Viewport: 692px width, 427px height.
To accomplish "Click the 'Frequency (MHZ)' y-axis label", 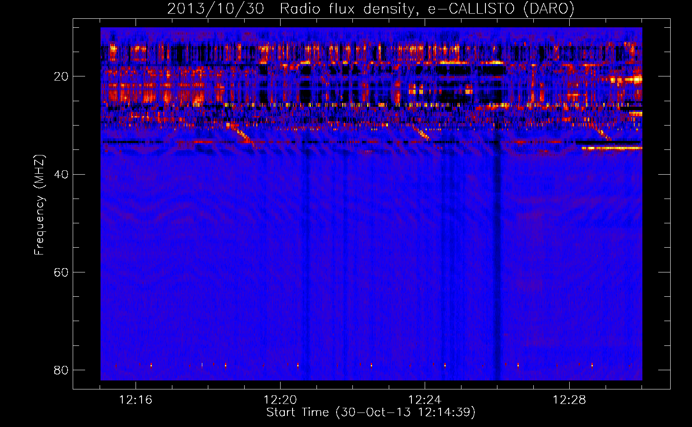I will point(39,205).
